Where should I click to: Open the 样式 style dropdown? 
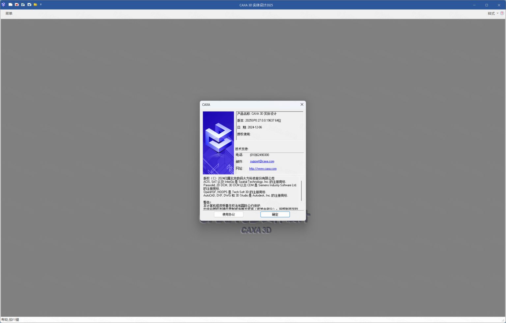coord(493,14)
